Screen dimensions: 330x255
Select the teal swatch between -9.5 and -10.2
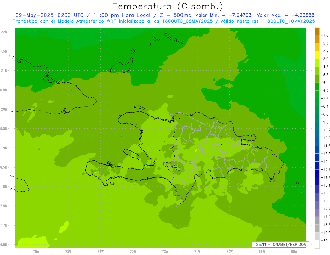317,126
